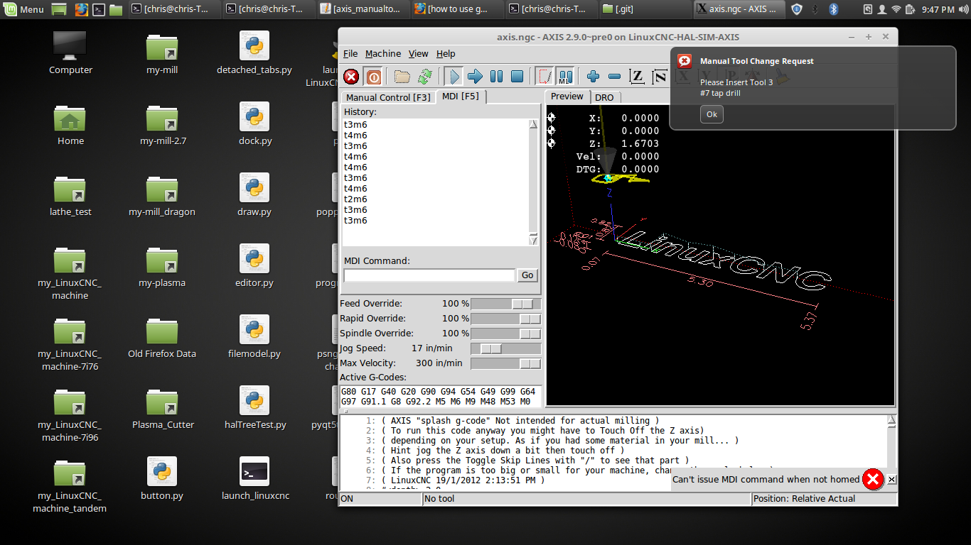Toggle the Machine Power button

(373, 77)
